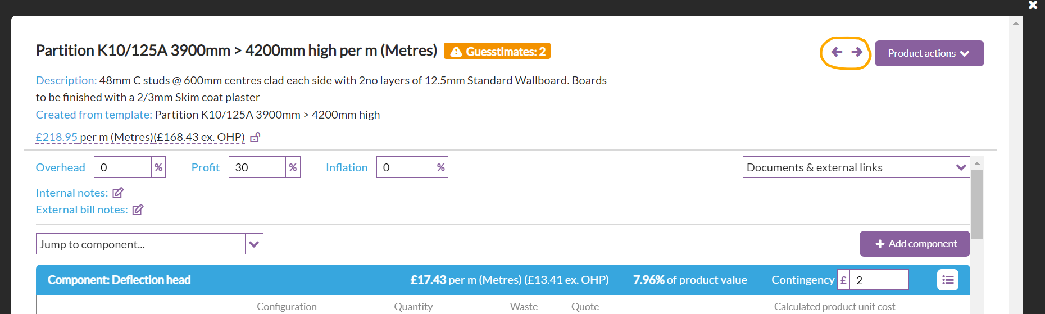Click the Add component button
Viewport: 1045px width, 314px height.
tap(915, 244)
